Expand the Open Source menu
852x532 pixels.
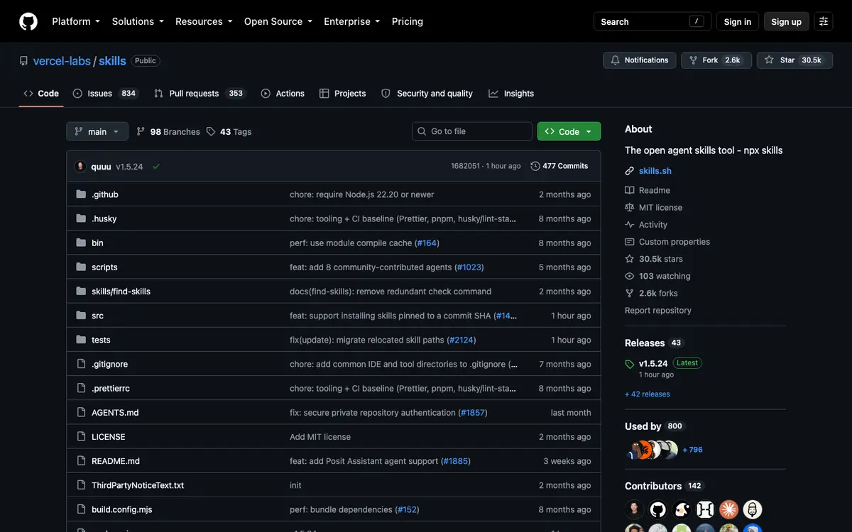[278, 21]
